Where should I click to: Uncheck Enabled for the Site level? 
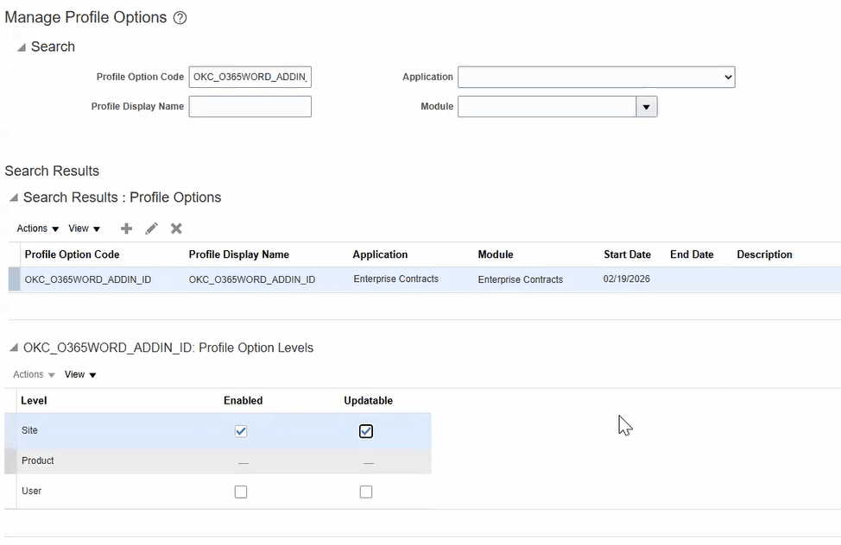241,431
